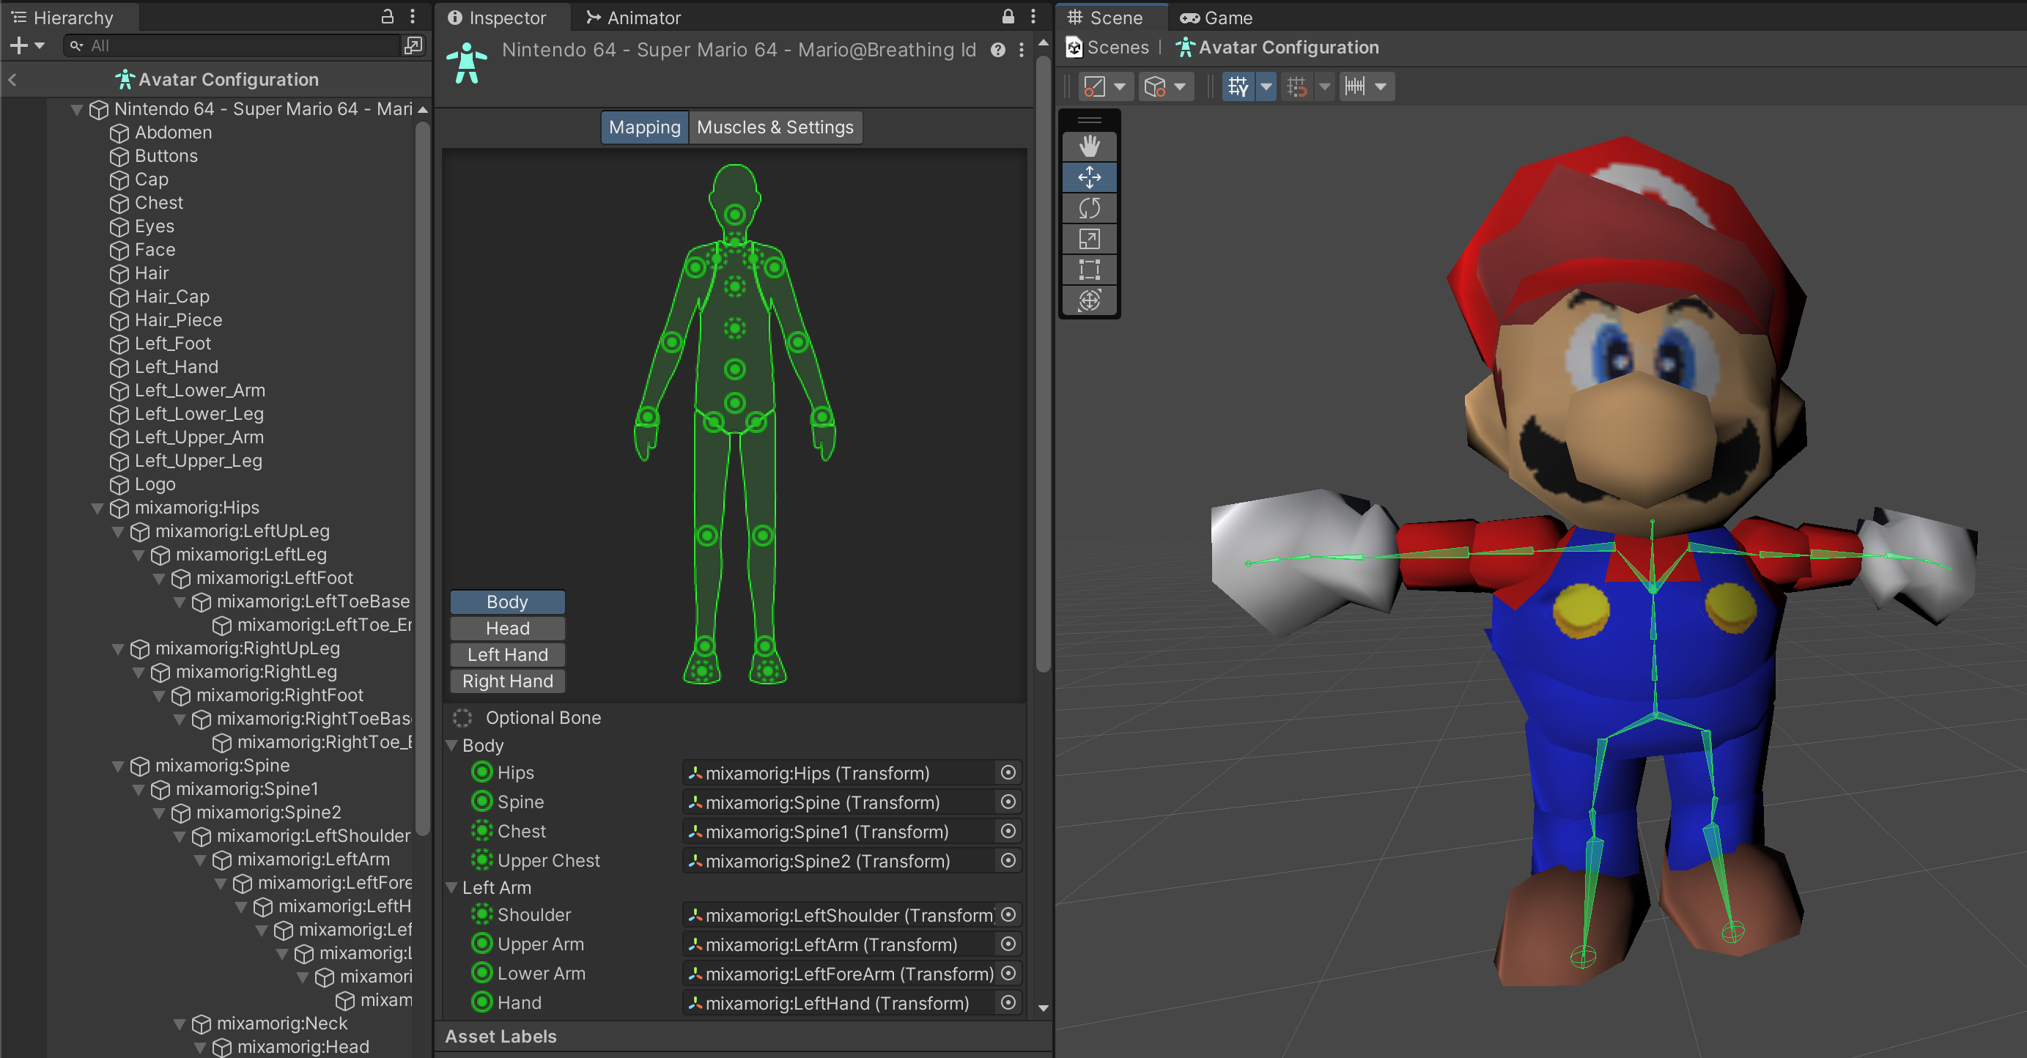Switch to the Game tab
Image resolution: width=2027 pixels, height=1058 pixels.
click(x=1216, y=18)
